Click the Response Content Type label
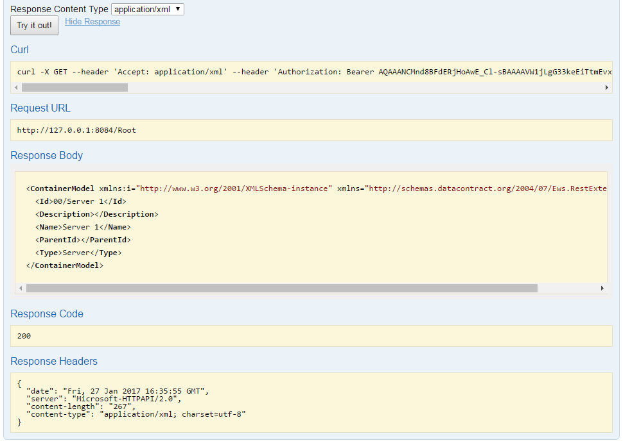 [x=59, y=9]
